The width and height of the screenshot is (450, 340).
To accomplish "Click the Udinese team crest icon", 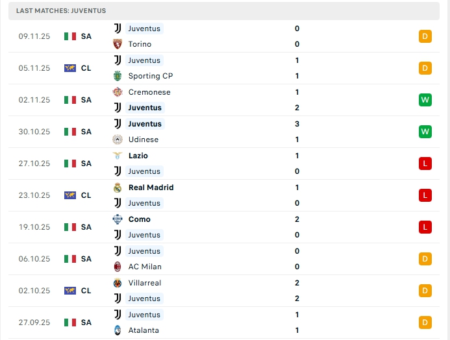I will tap(118, 140).
